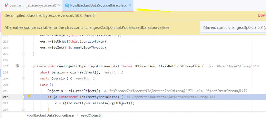266x118 pixels.
Task: Click 'short version = ois.readShort();' on line 208
Action: (x=70, y=72)
